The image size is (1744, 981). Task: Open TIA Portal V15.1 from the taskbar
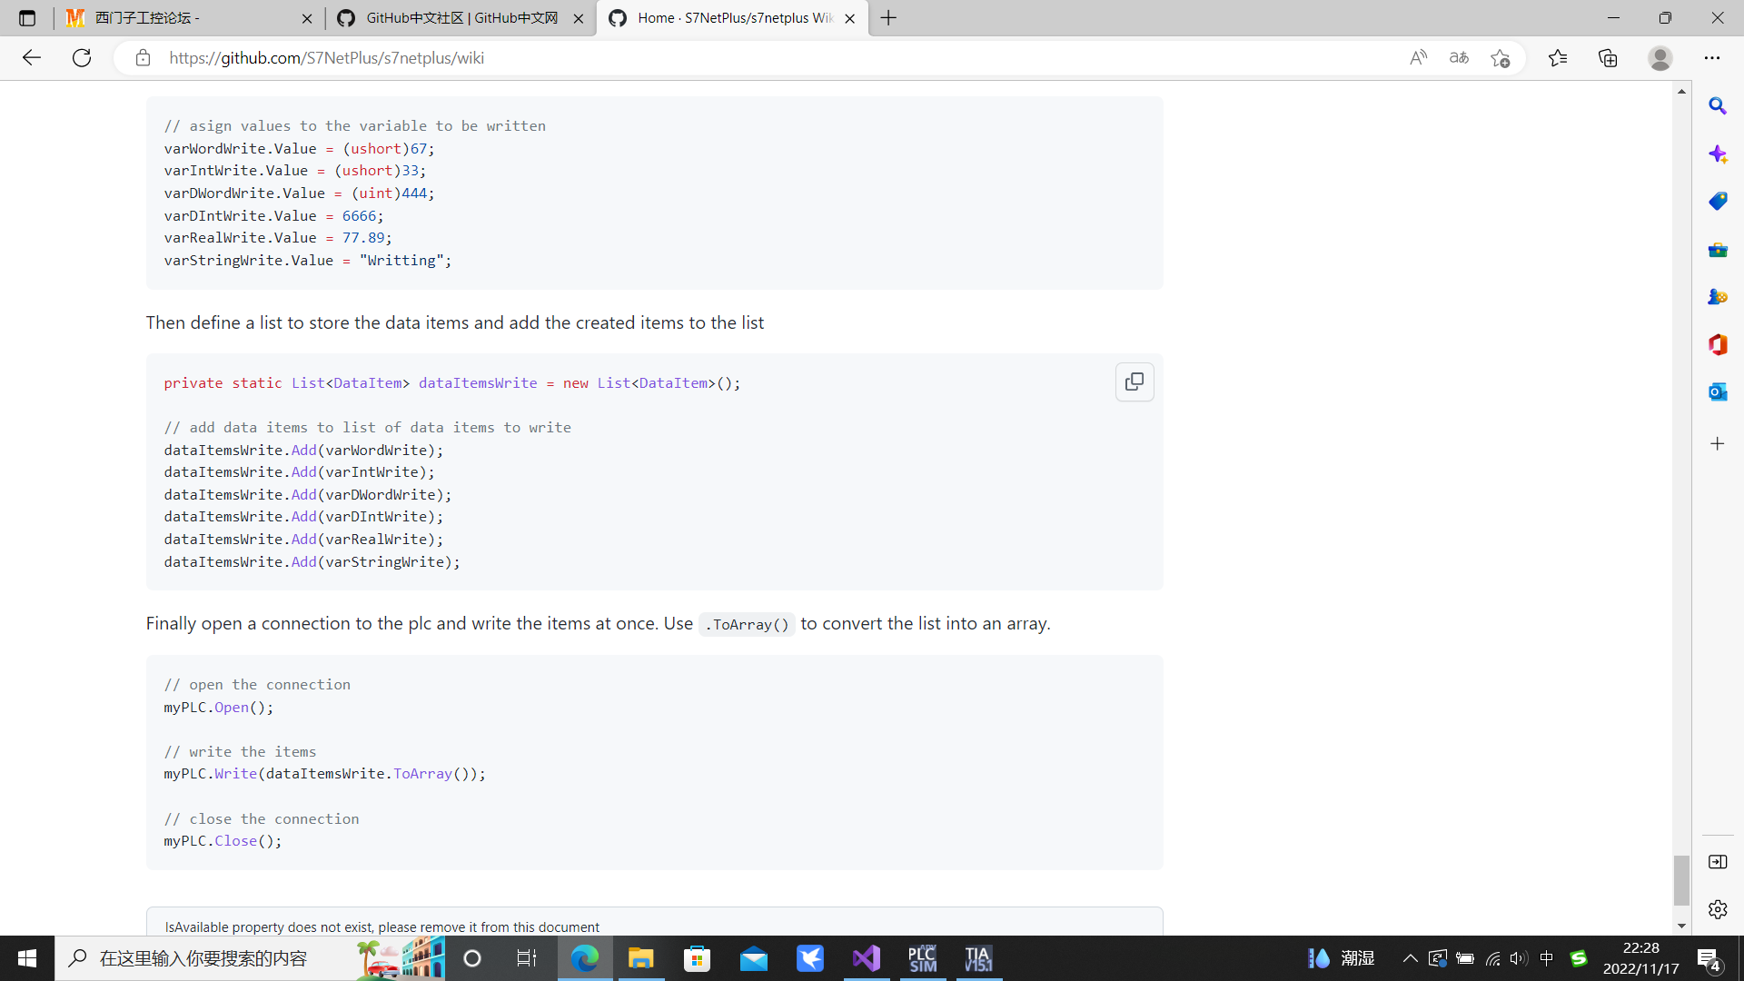(x=977, y=958)
